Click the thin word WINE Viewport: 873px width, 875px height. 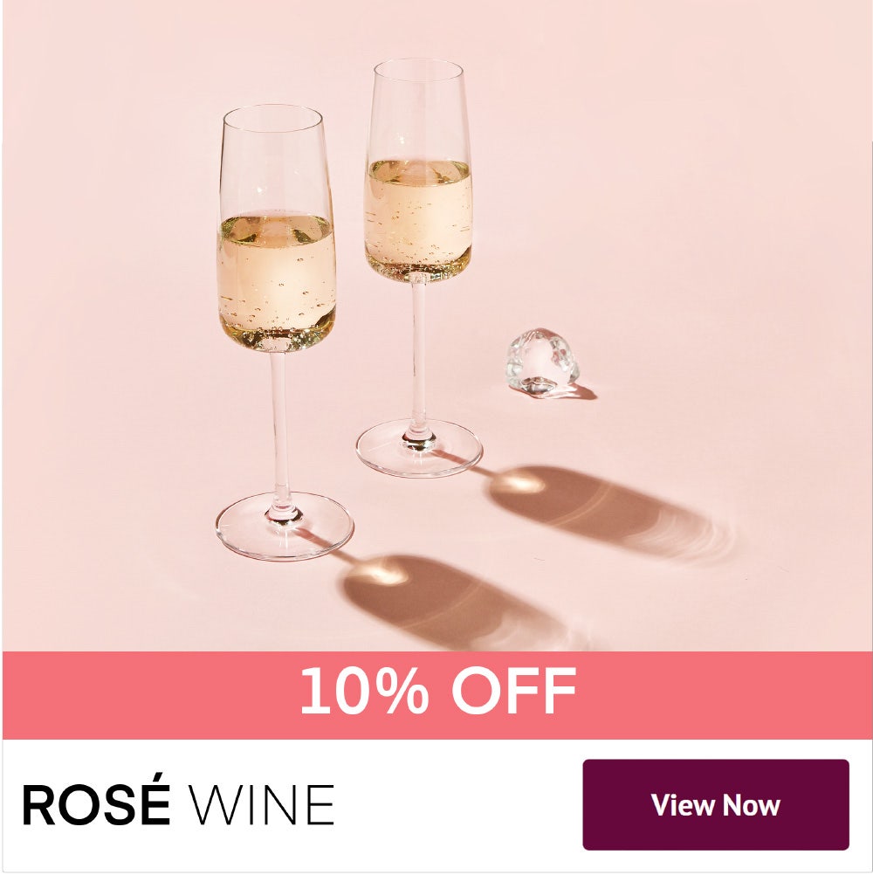pyautogui.click(x=261, y=804)
